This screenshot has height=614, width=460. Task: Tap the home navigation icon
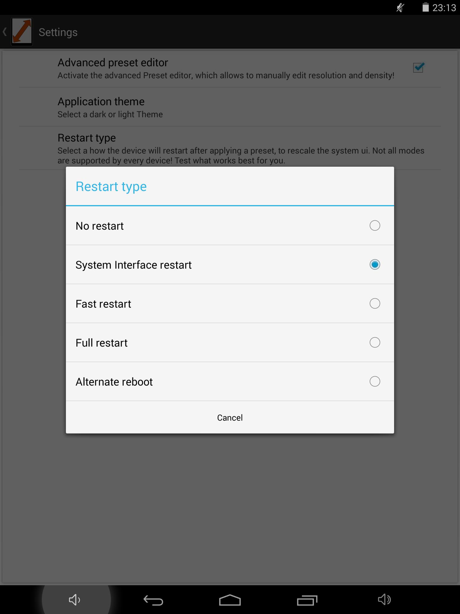click(230, 600)
